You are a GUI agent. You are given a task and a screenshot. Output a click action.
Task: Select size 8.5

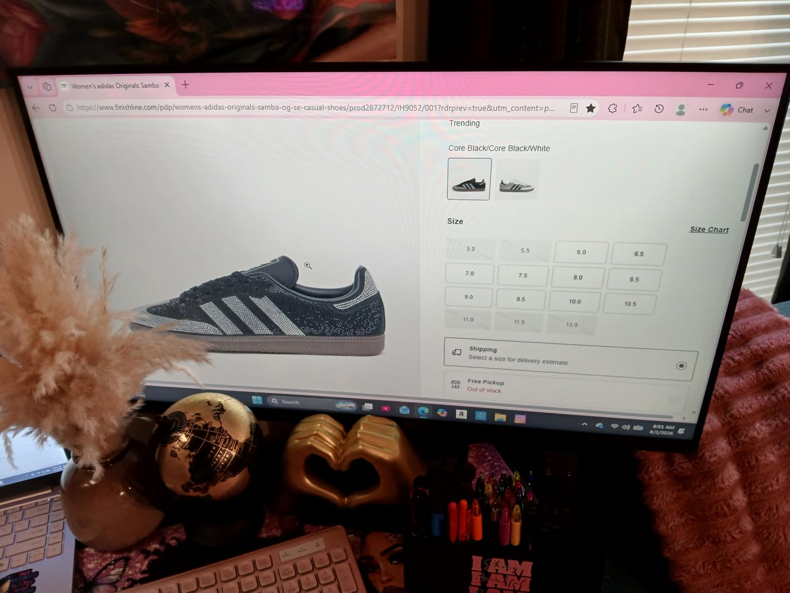coord(634,280)
